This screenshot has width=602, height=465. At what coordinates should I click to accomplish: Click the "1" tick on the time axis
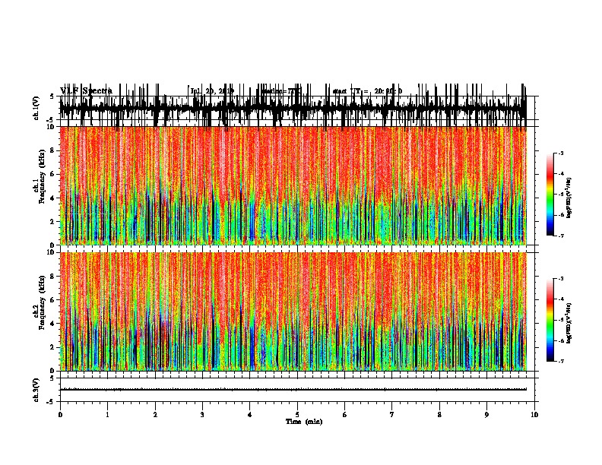pos(107,415)
